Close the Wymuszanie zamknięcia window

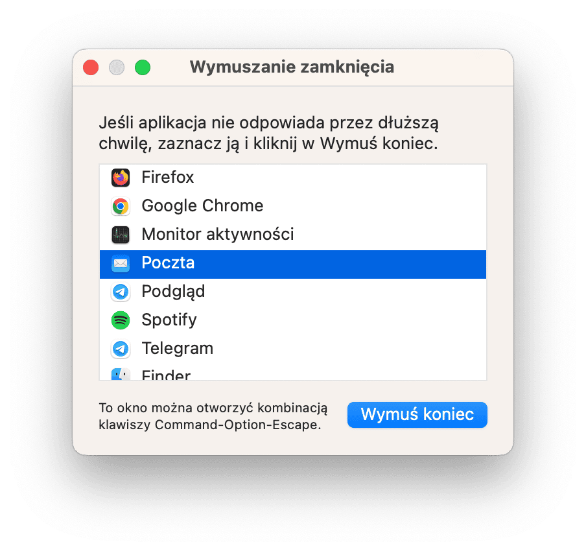[x=91, y=67]
